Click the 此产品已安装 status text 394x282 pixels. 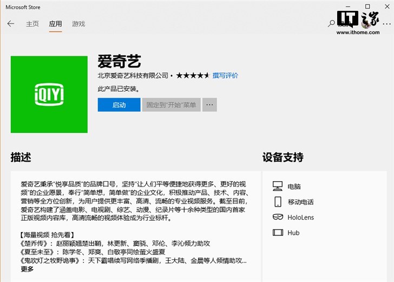(x=119, y=89)
